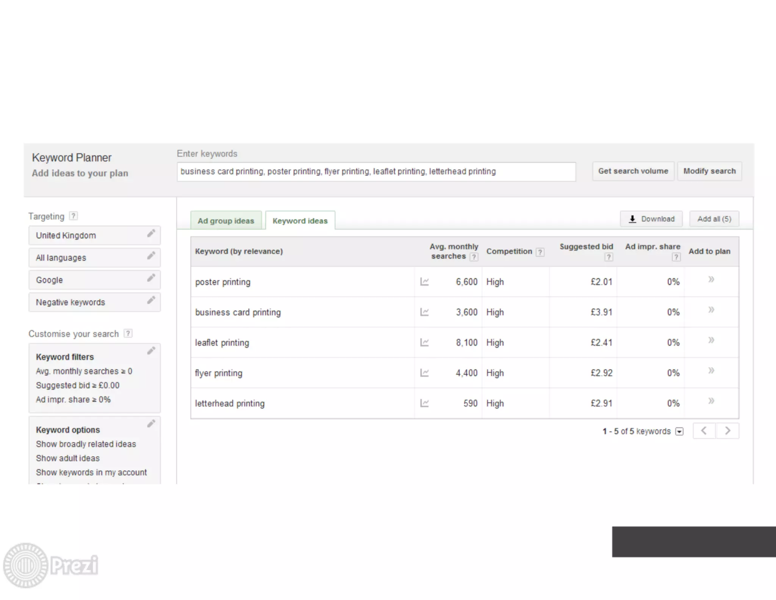
Task: Click inside the Enter keywords field
Action: coord(376,171)
